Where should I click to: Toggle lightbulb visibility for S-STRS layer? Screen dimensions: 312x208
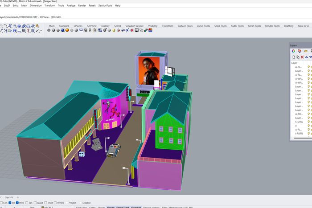pos(308,121)
